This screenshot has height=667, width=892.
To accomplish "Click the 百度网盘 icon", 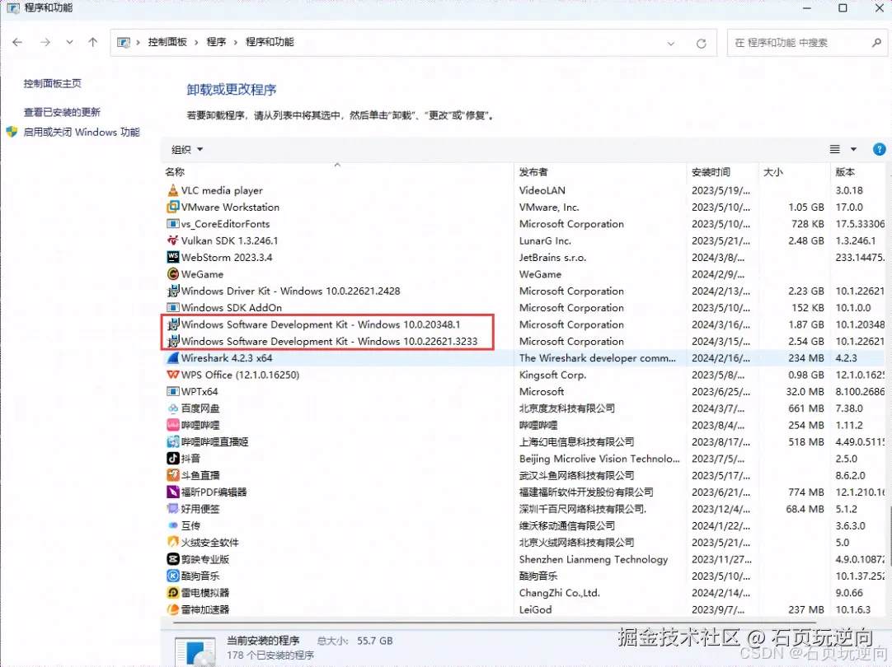I will tap(173, 408).
